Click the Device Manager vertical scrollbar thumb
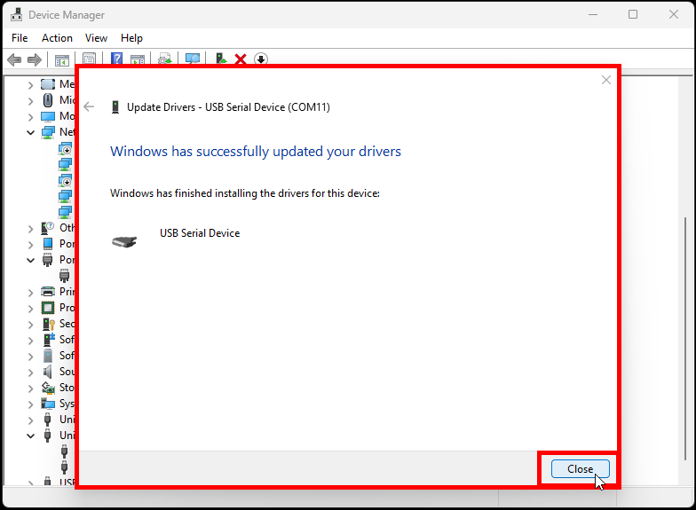Image resolution: width=696 pixels, height=510 pixels. click(685, 339)
